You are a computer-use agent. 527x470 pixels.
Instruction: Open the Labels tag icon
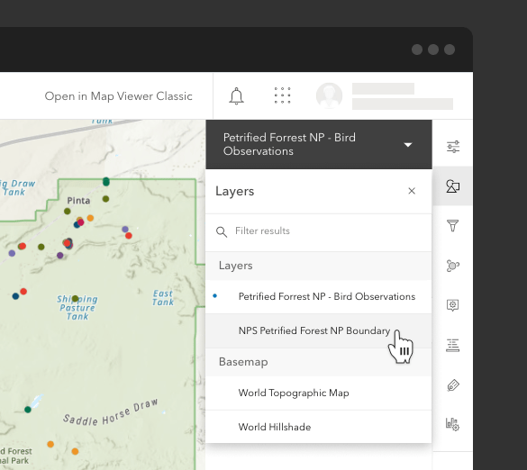click(453, 385)
